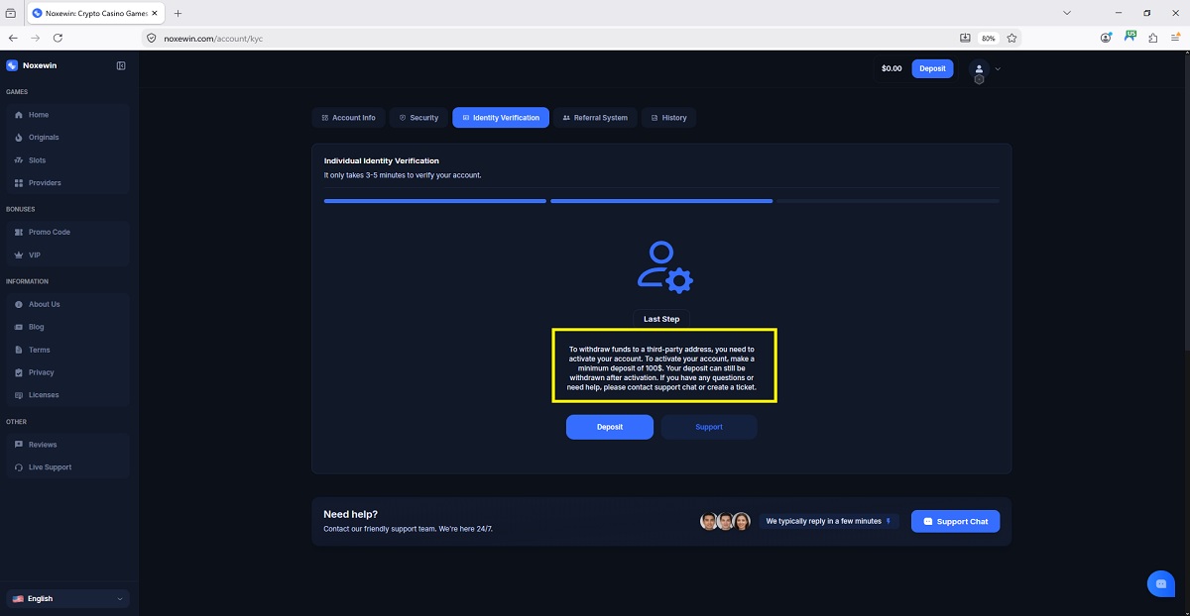This screenshot has height=616, width=1190.
Task: Open the Referral System tab
Action: click(595, 118)
